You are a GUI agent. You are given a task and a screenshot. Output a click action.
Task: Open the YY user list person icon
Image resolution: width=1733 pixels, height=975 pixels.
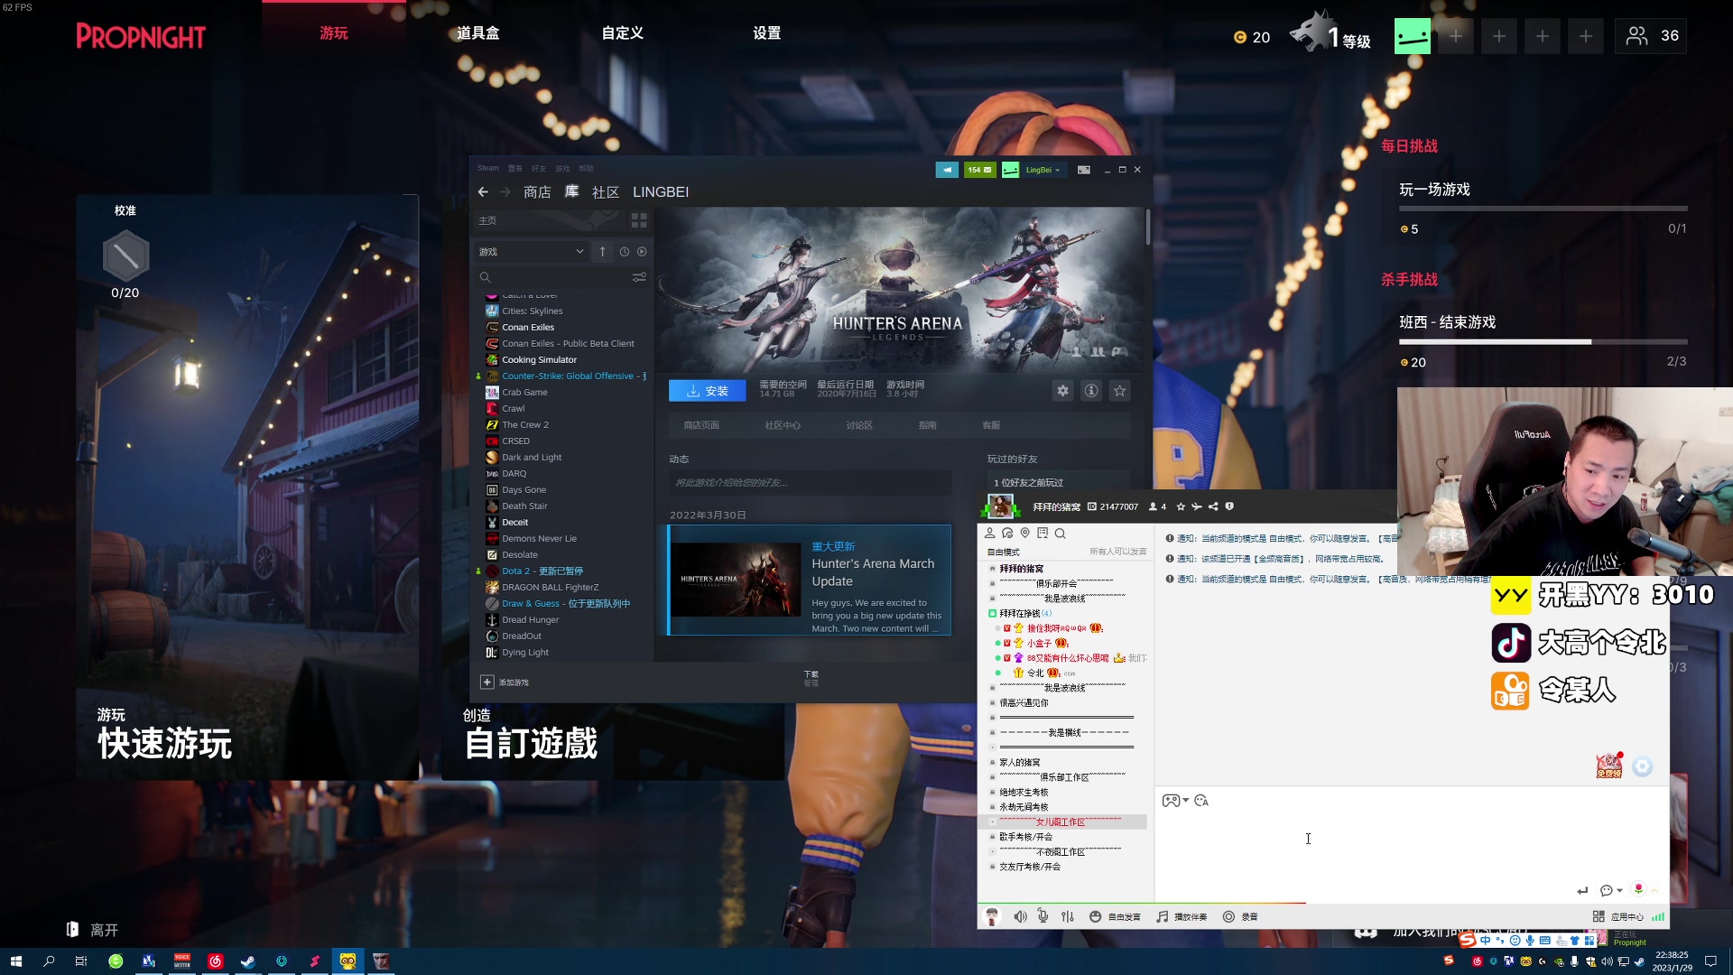click(x=990, y=534)
